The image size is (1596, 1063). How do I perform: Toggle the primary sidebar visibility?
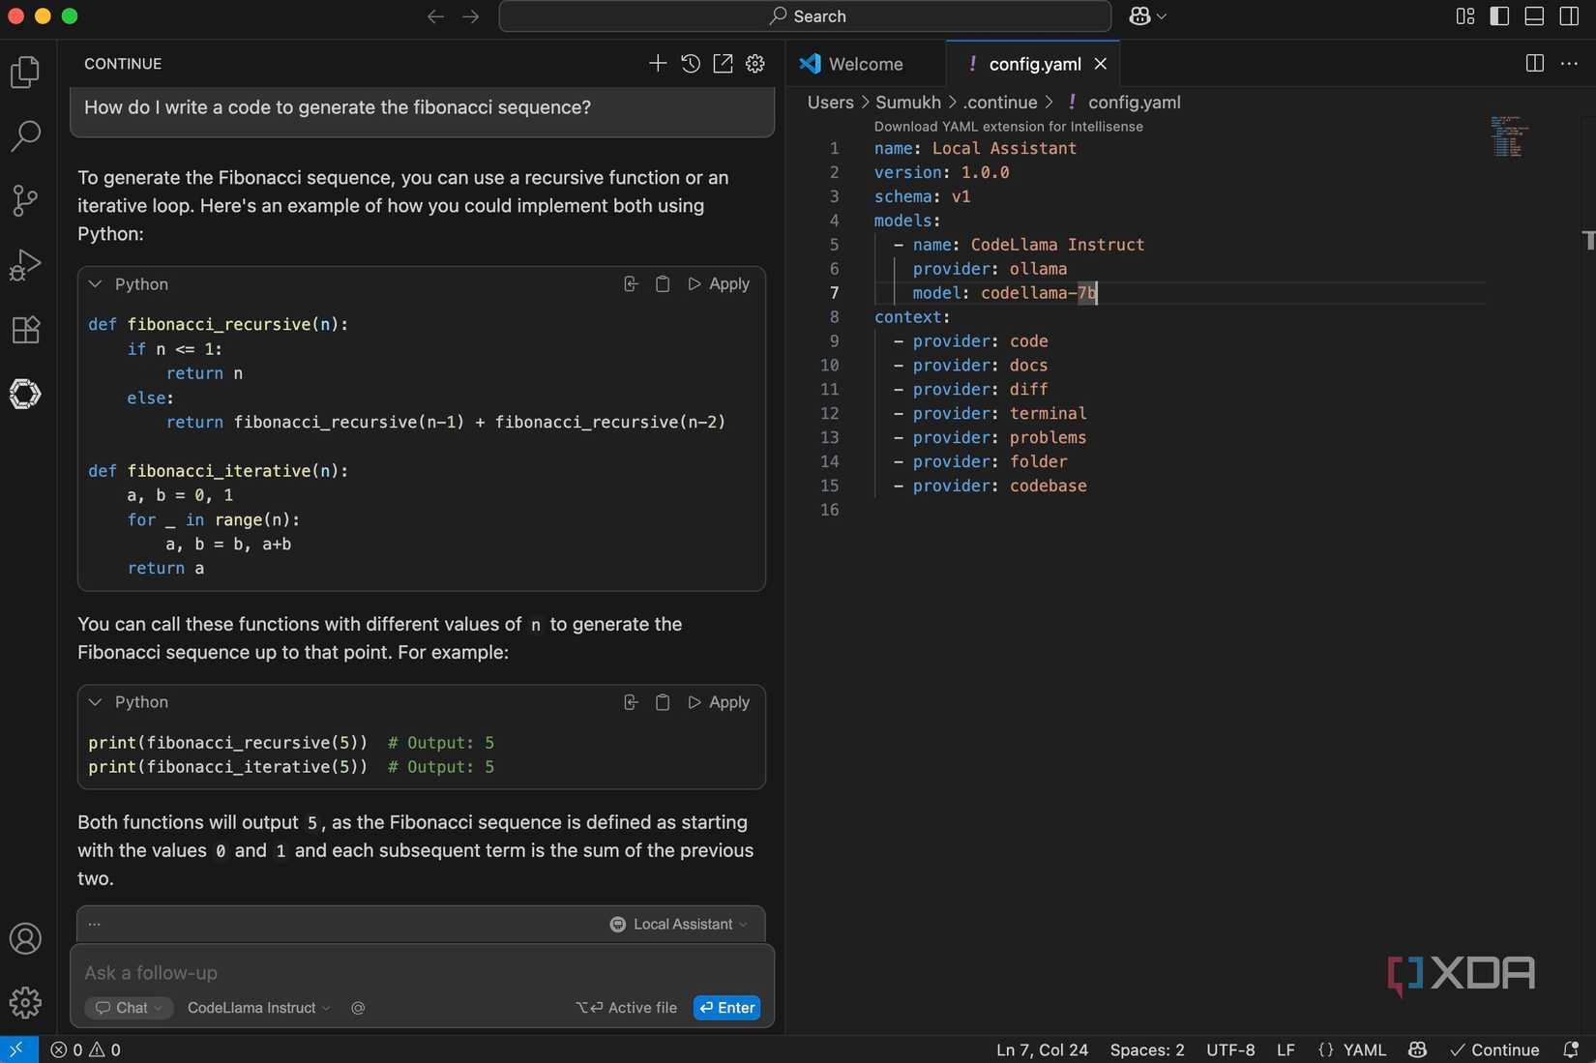(x=1499, y=15)
